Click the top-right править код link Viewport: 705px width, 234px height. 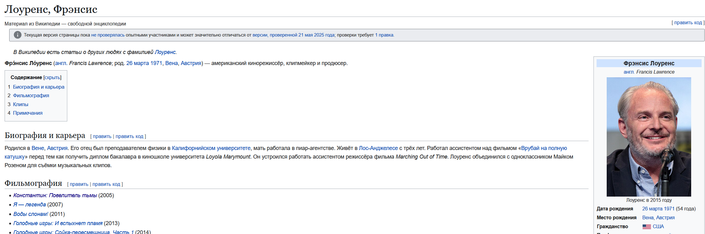[x=688, y=23]
